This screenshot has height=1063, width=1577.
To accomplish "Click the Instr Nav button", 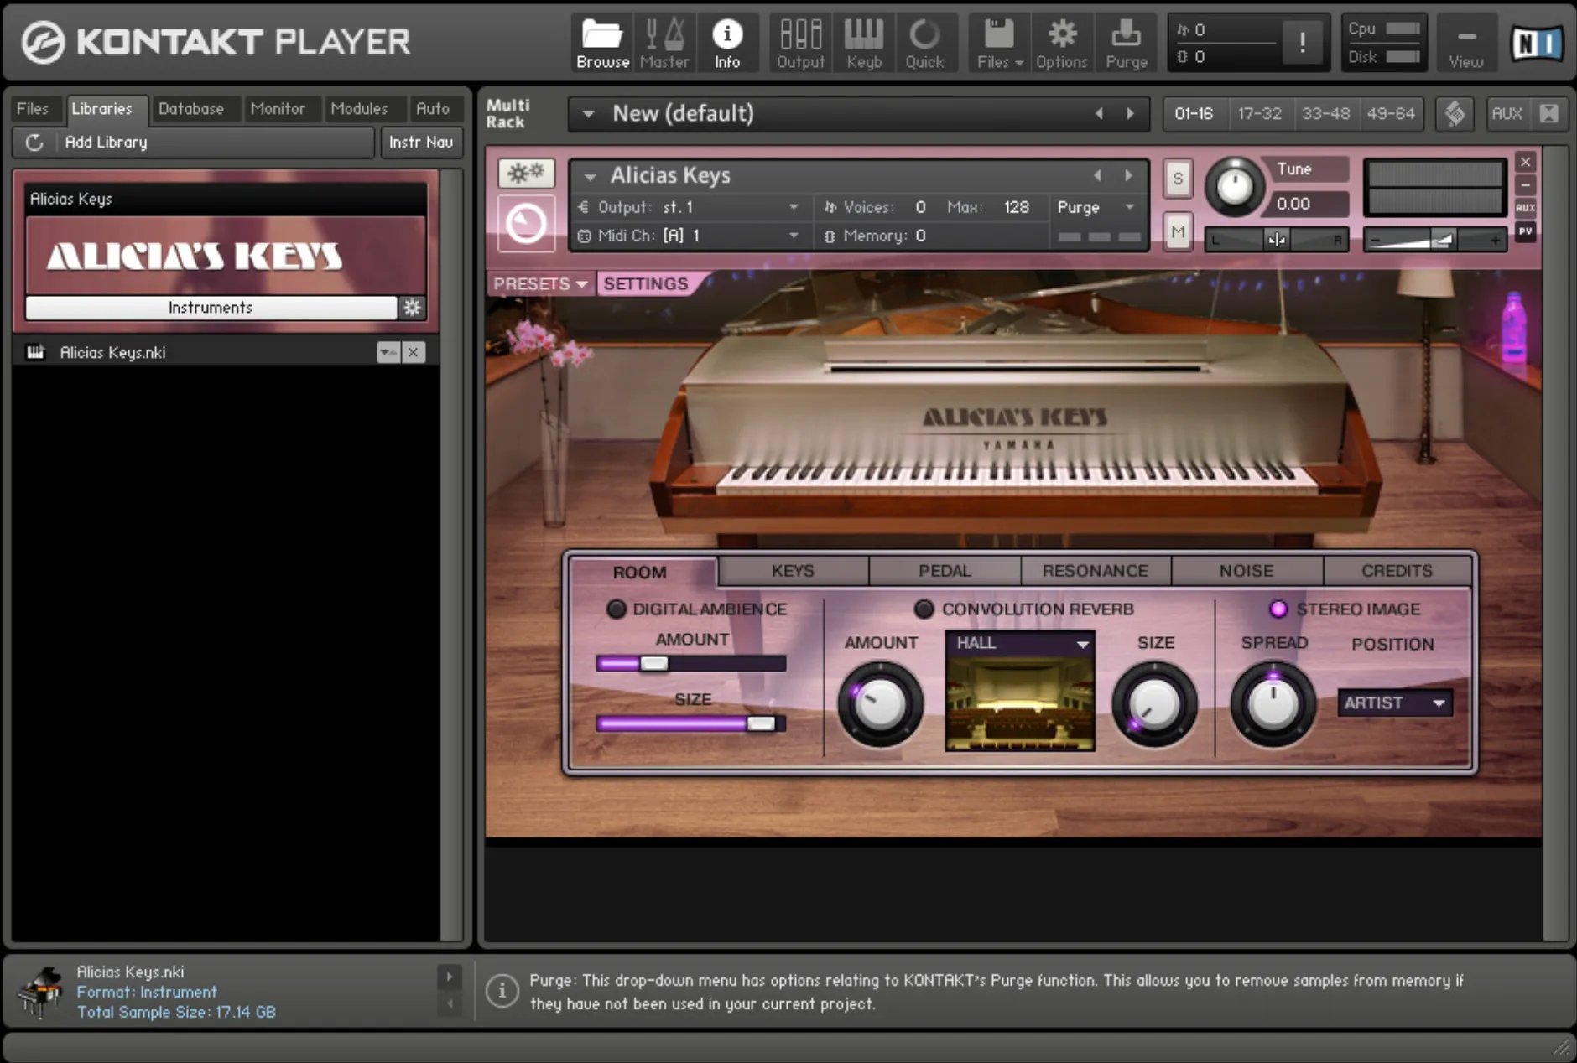I will [x=421, y=143].
